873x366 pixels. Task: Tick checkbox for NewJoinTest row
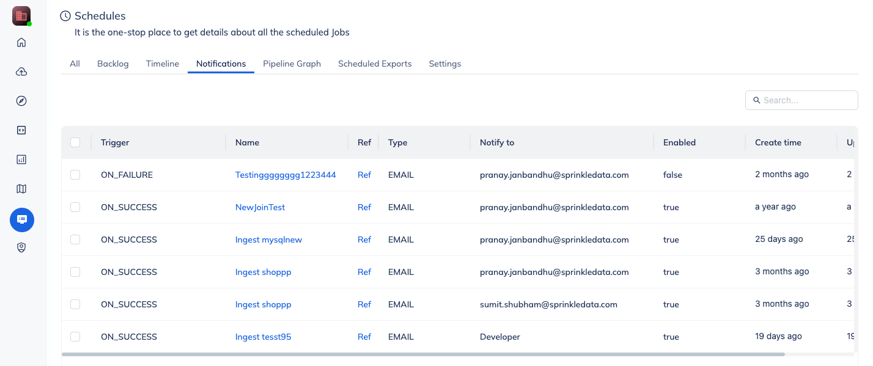click(75, 207)
